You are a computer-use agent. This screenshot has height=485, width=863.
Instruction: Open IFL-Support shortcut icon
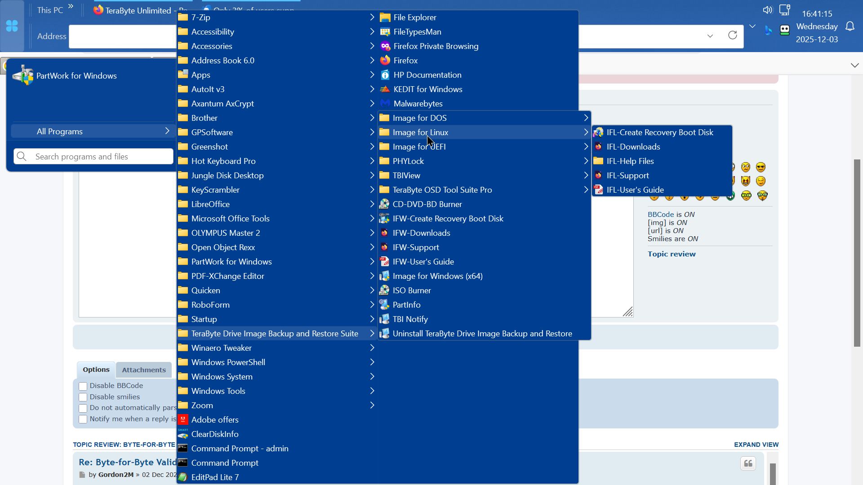point(598,176)
